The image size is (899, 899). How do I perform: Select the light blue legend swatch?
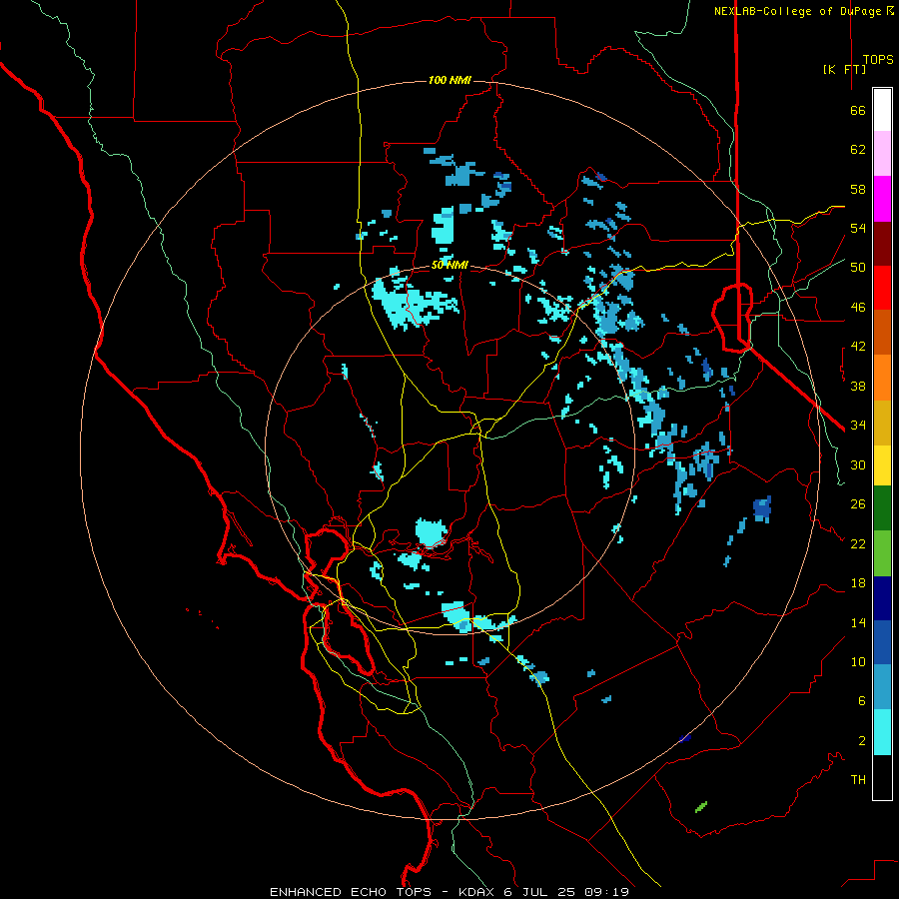coord(882,687)
